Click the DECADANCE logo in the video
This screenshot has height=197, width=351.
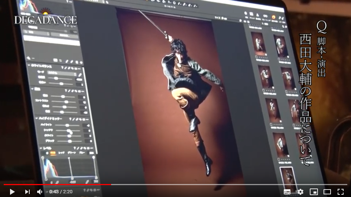point(46,17)
